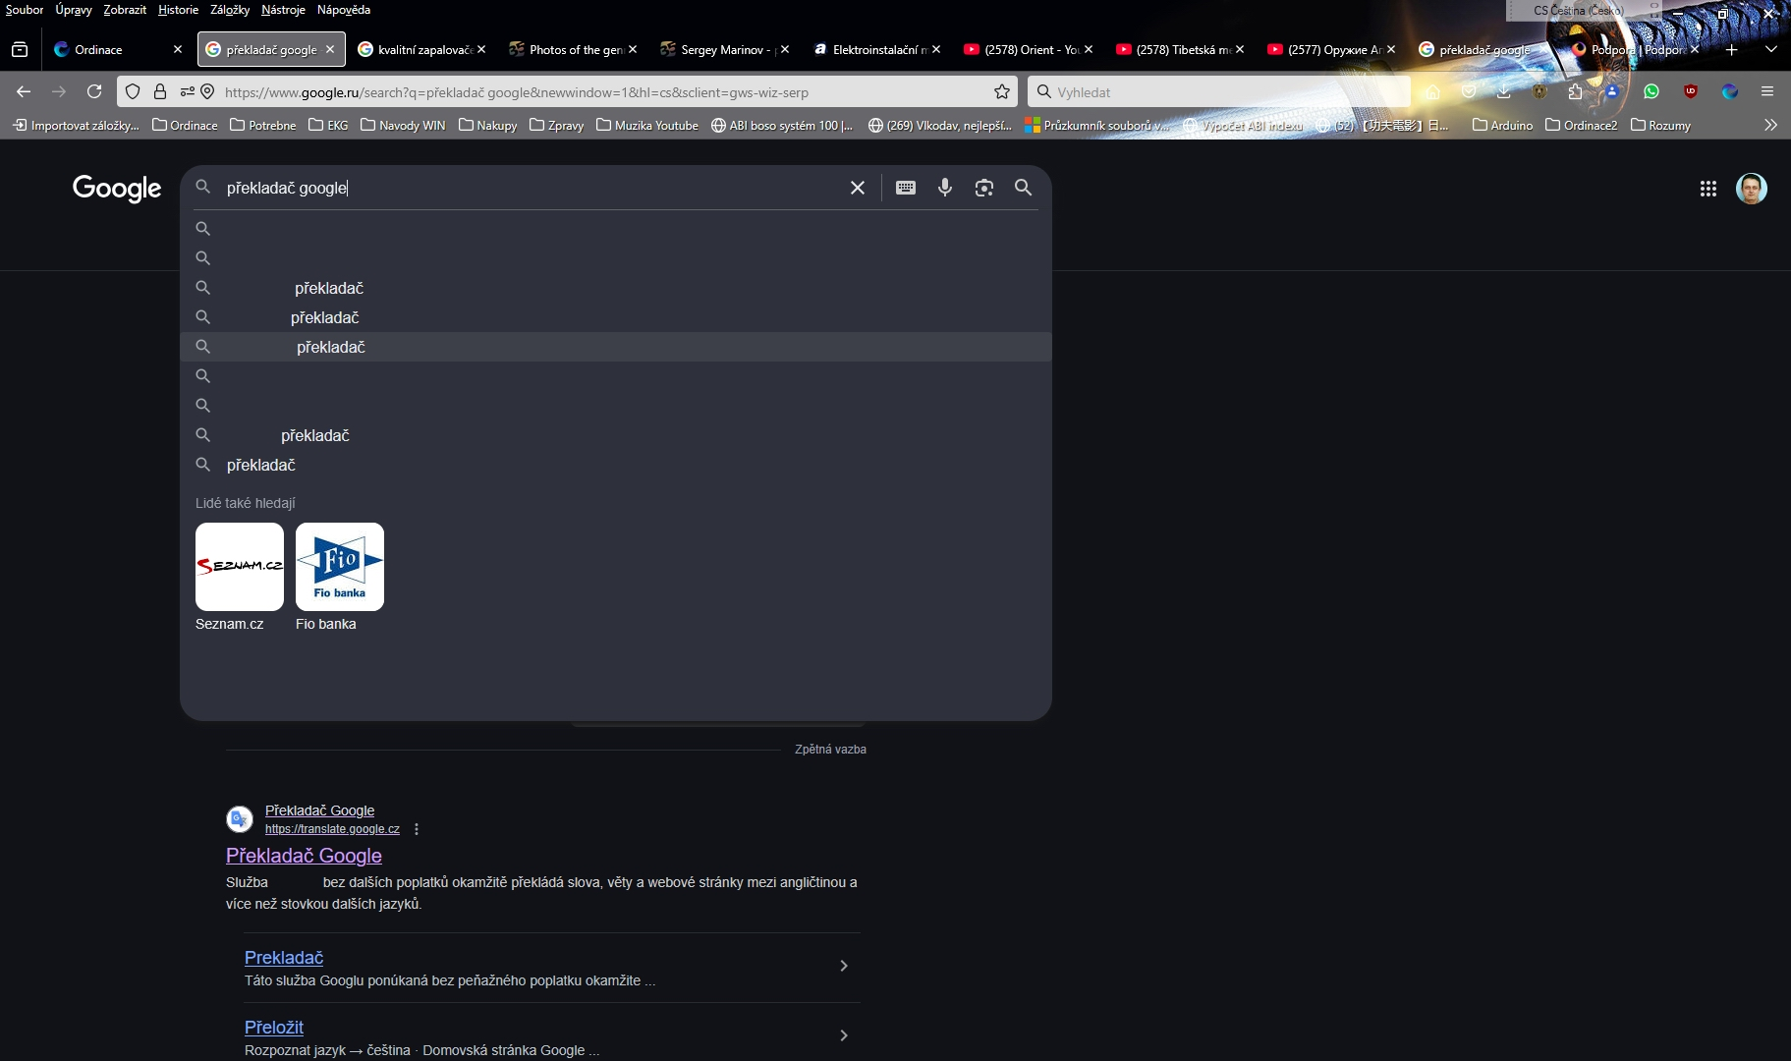This screenshot has height=1061, width=1791.
Task: Open tracking protection shield in address bar
Action: [x=133, y=91]
